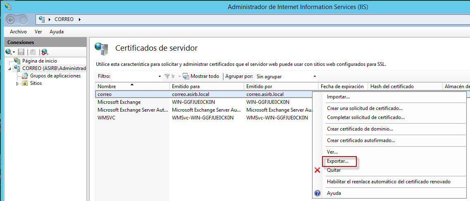The width and height of the screenshot is (470, 201).
Task: Sort by Fecha de expiración column
Action: click(x=343, y=86)
